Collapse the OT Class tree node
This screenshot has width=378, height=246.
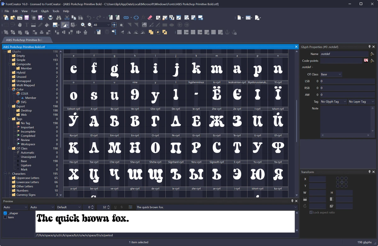tap(9, 148)
